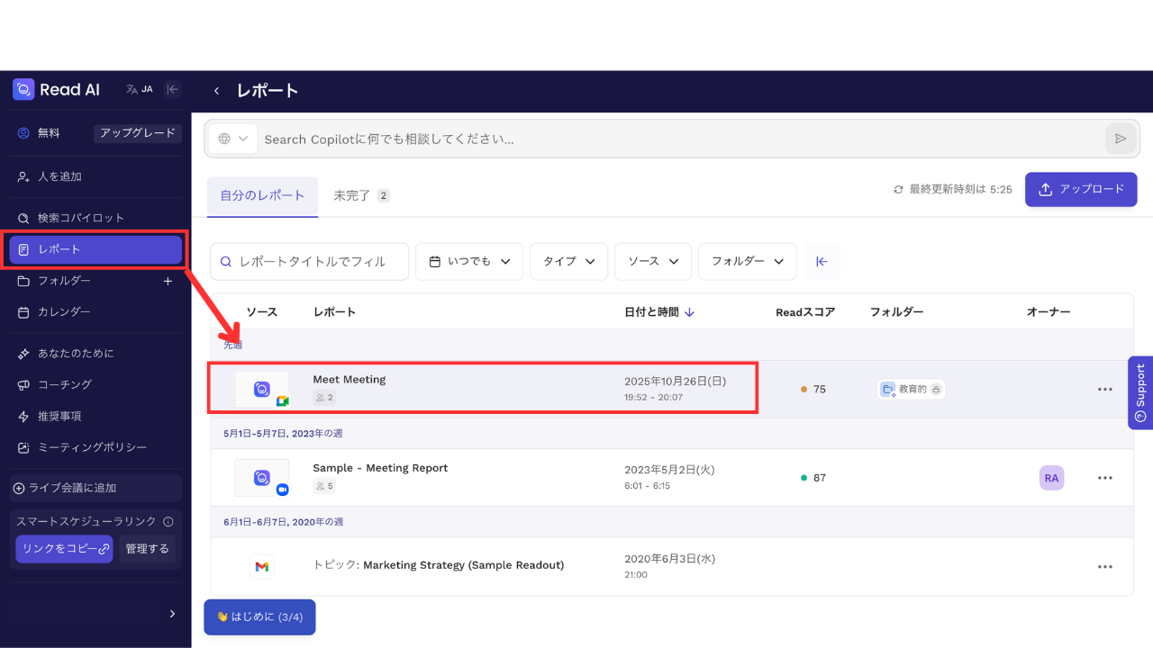1153x648 pixels.
Task: Click the JA language switcher icon
Action: (x=139, y=89)
